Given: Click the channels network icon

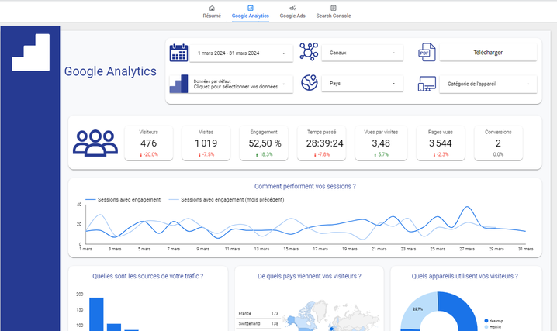Looking at the screenshot, I should pyautogui.click(x=309, y=52).
